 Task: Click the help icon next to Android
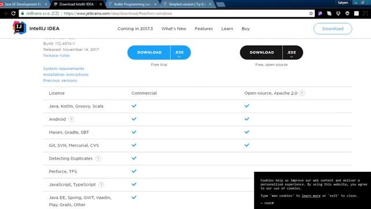click(x=71, y=119)
